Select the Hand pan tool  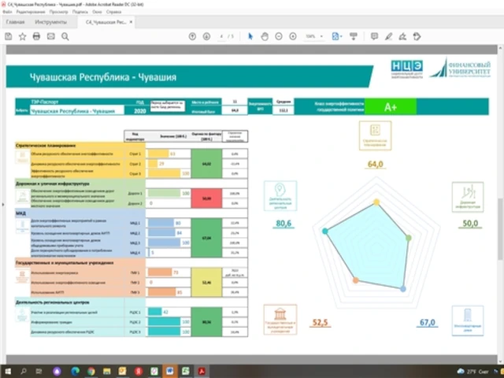pyautogui.click(x=265, y=36)
